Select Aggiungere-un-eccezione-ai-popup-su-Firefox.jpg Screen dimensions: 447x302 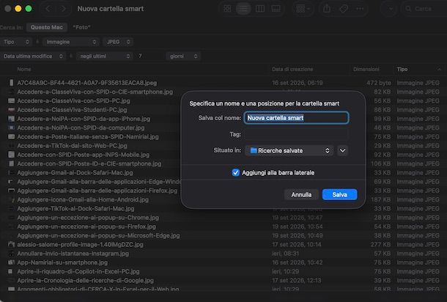86,226
